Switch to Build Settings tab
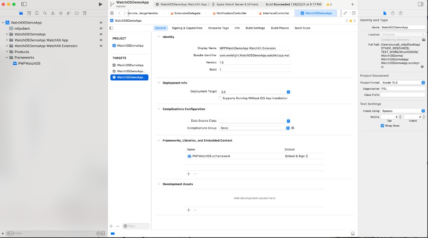The height and width of the screenshot is (238, 428). (256, 28)
